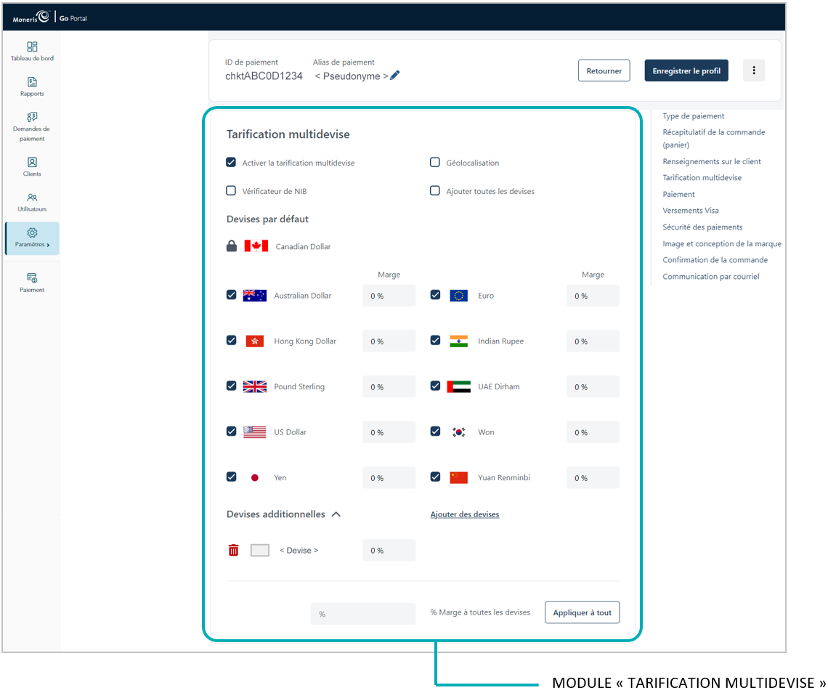
Task: Uncheck the Australian Dollar checkbox
Action: click(231, 295)
